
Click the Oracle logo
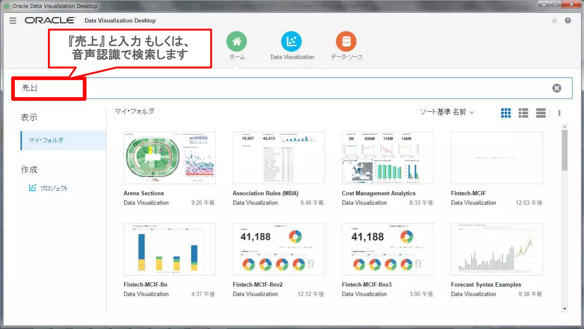50,20
